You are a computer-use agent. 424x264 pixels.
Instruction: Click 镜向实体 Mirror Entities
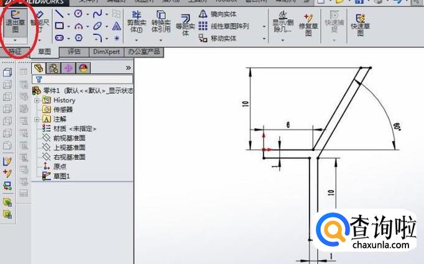coord(218,14)
